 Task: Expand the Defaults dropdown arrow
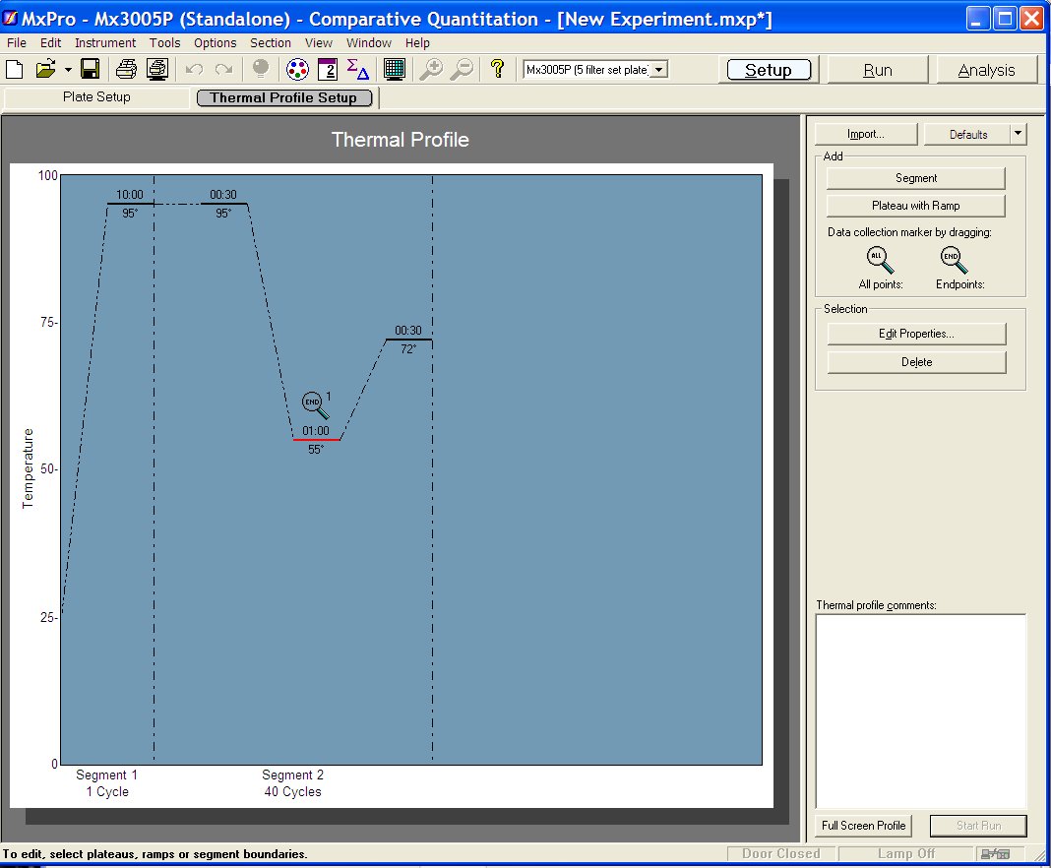tap(1018, 134)
